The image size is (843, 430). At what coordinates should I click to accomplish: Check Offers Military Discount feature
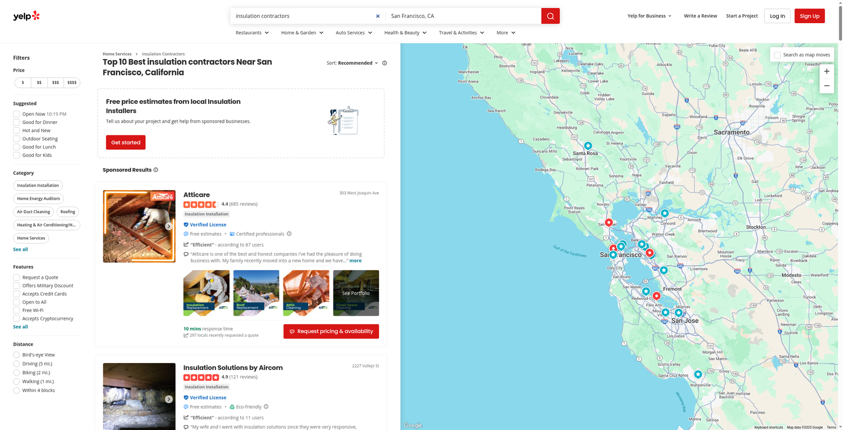16,286
